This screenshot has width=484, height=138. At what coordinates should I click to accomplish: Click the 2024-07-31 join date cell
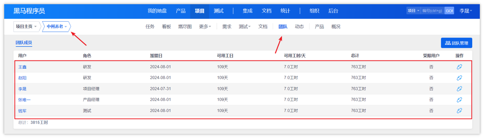click(161, 89)
